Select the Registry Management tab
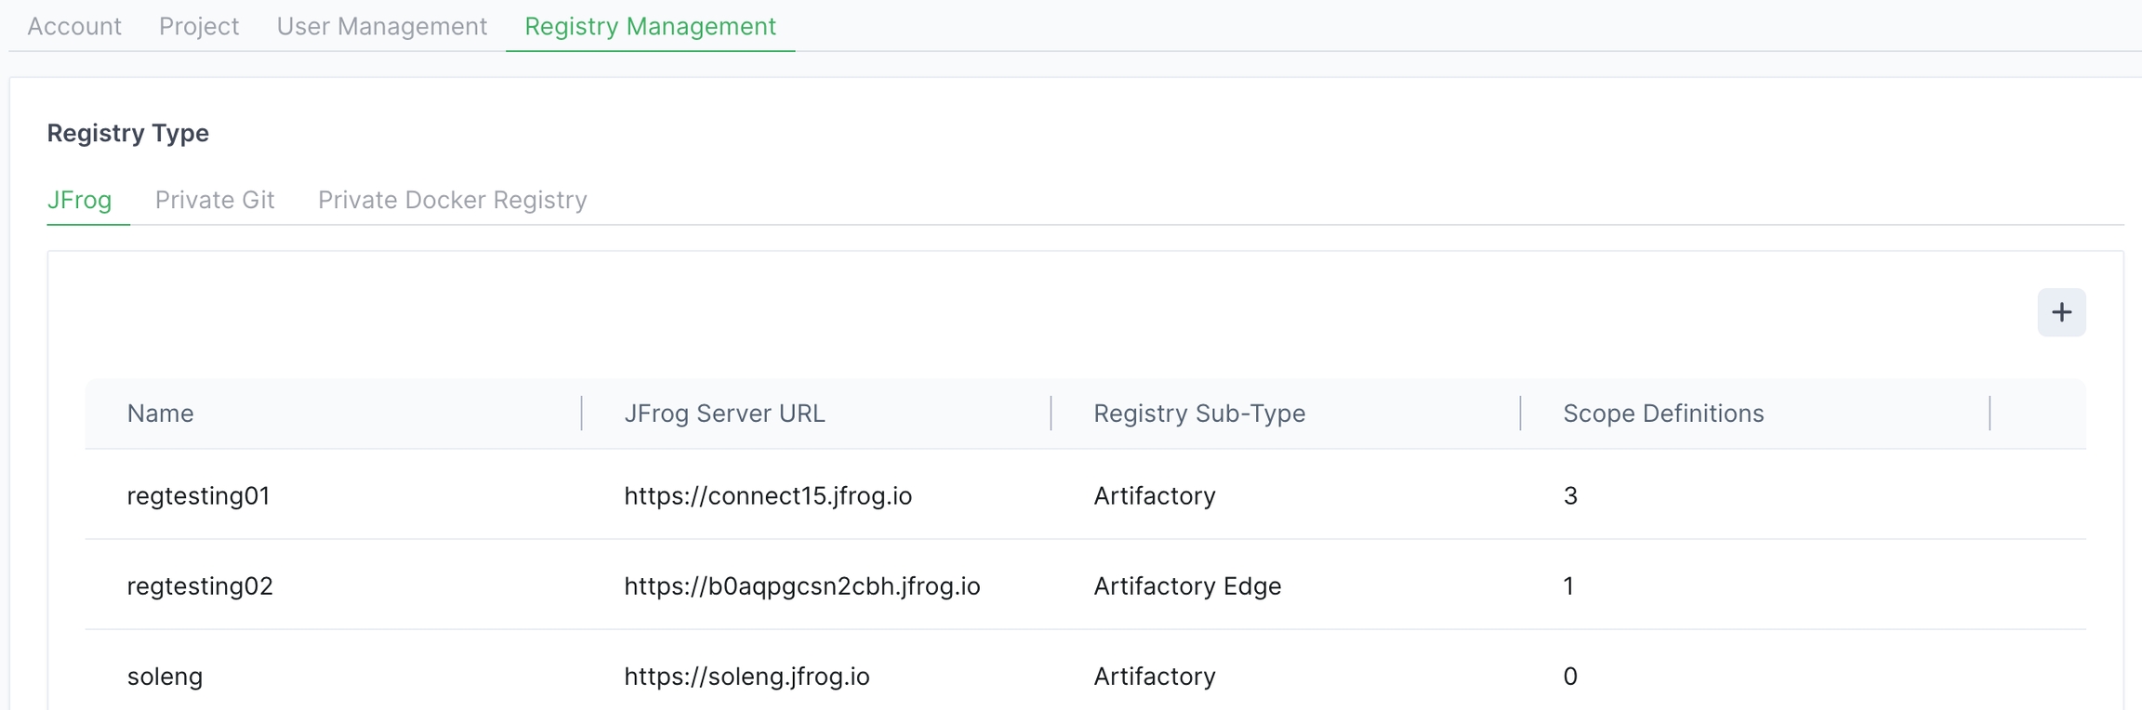This screenshot has width=2142, height=710. coord(650,26)
